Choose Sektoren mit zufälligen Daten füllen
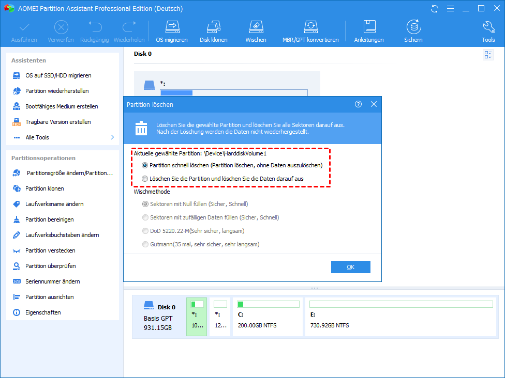This screenshot has width=505, height=378. click(x=145, y=217)
